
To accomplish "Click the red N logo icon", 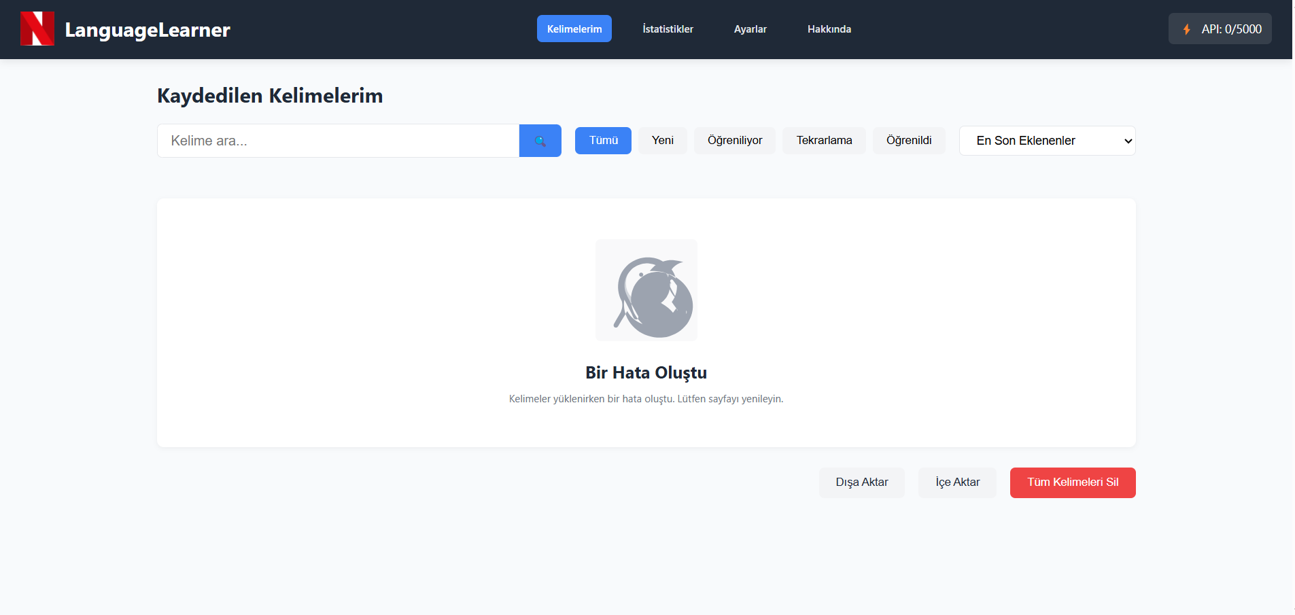I will [x=37, y=29].
